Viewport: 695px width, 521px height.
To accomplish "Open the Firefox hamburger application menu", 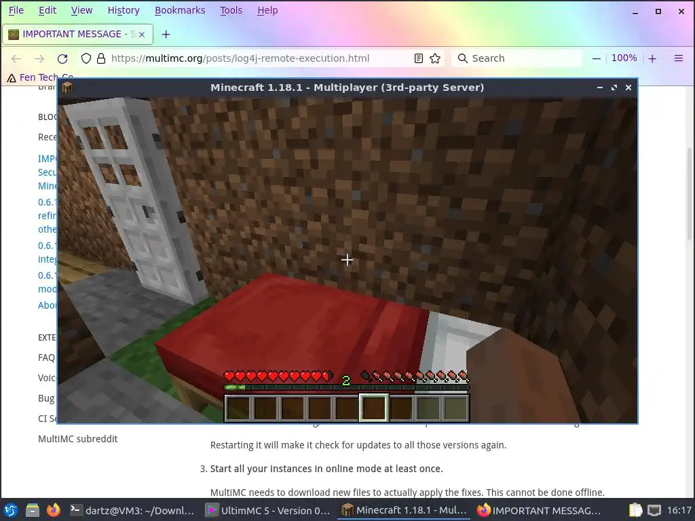I will coord(679,58).
